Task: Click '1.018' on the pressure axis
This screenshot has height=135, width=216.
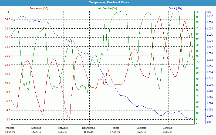Action: click(210, 60)
